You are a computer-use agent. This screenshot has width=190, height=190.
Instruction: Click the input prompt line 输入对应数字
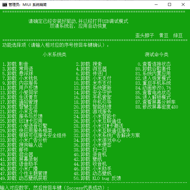(55, 188)
